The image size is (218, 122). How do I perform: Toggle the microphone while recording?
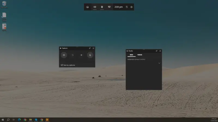(x=90, y=55)
